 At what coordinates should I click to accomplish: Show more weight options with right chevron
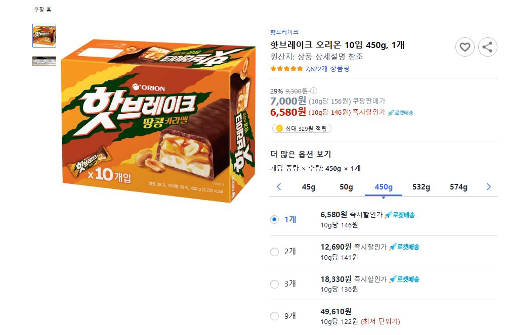tap(488, 187)
